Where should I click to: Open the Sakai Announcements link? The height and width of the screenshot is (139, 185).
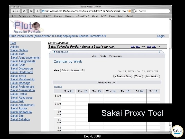click(x=25, y=58)
